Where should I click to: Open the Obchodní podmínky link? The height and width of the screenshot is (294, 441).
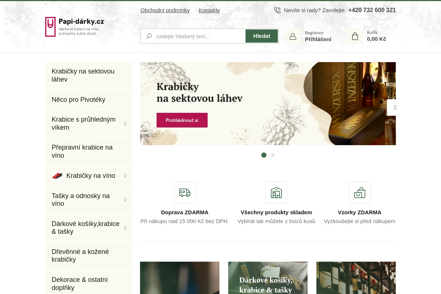point(165,10)
